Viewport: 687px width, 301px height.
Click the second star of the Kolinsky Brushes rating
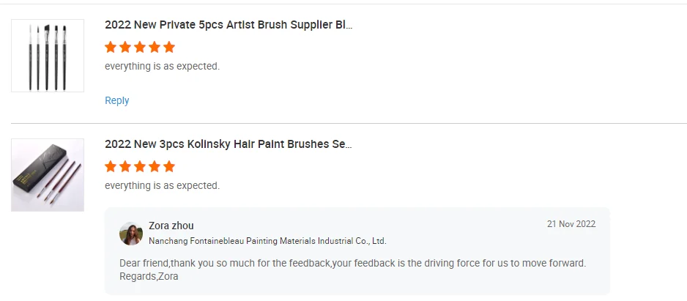point(125,166)
